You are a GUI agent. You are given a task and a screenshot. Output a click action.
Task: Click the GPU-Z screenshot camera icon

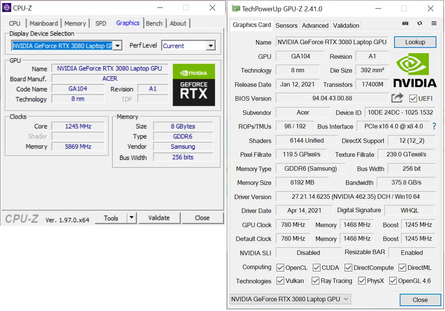(x=405, y=23)
